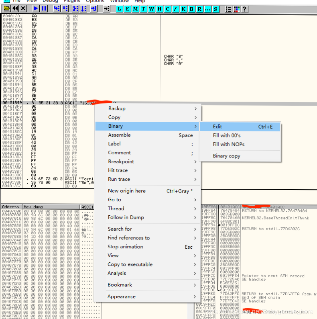
Task: Expand the Hit trace submenu
Action: (148, 170)
